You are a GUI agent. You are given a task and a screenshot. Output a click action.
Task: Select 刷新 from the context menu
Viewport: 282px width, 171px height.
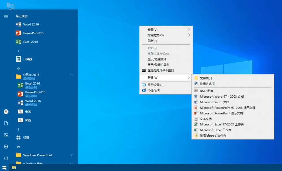pos(153,41)
